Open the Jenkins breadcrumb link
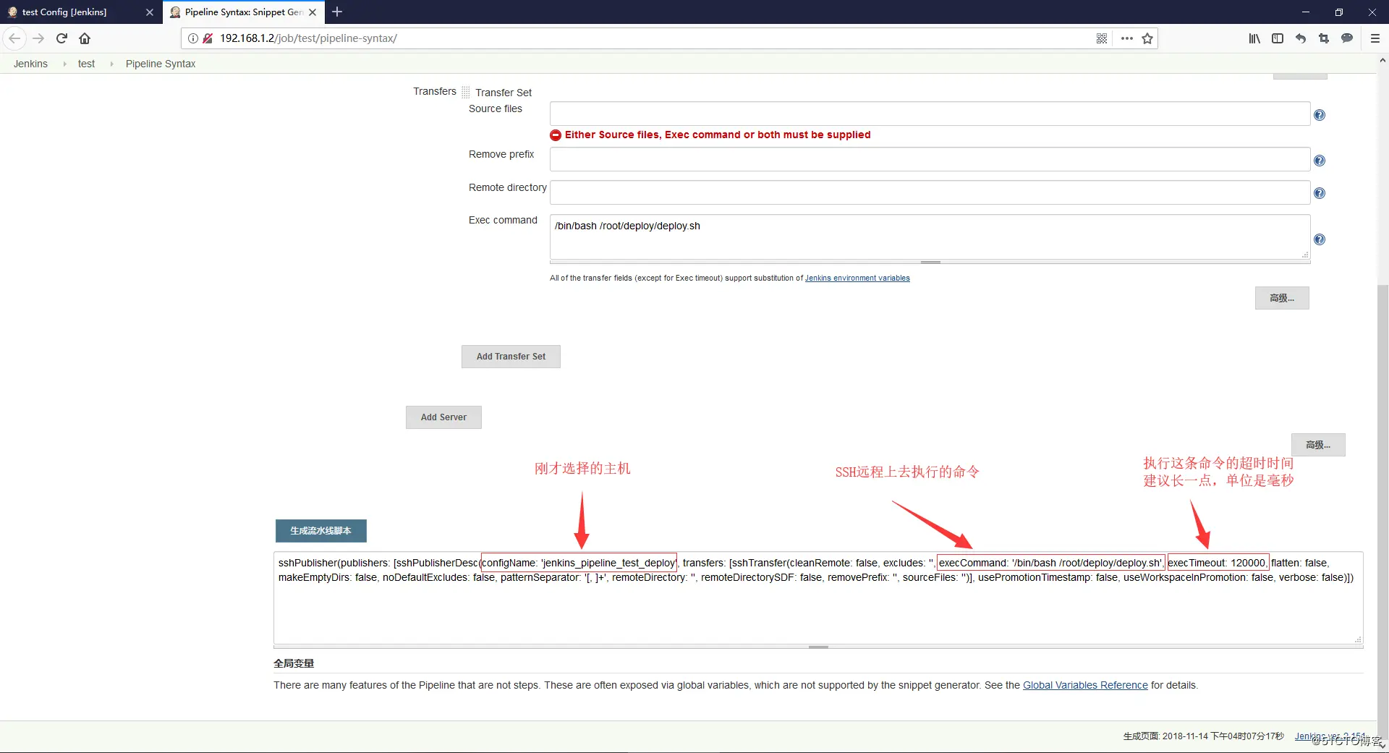Viewport: 1389px width, 753px height. click(x=30, y=64)
